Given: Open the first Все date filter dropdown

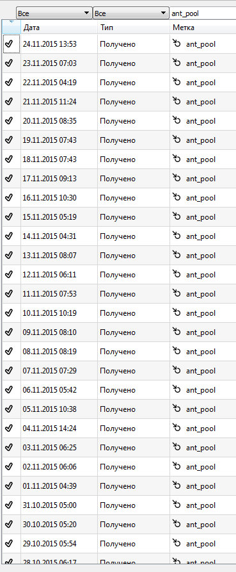Looking at the screenshot, I should pyautogui.click(x=54, y=13).
